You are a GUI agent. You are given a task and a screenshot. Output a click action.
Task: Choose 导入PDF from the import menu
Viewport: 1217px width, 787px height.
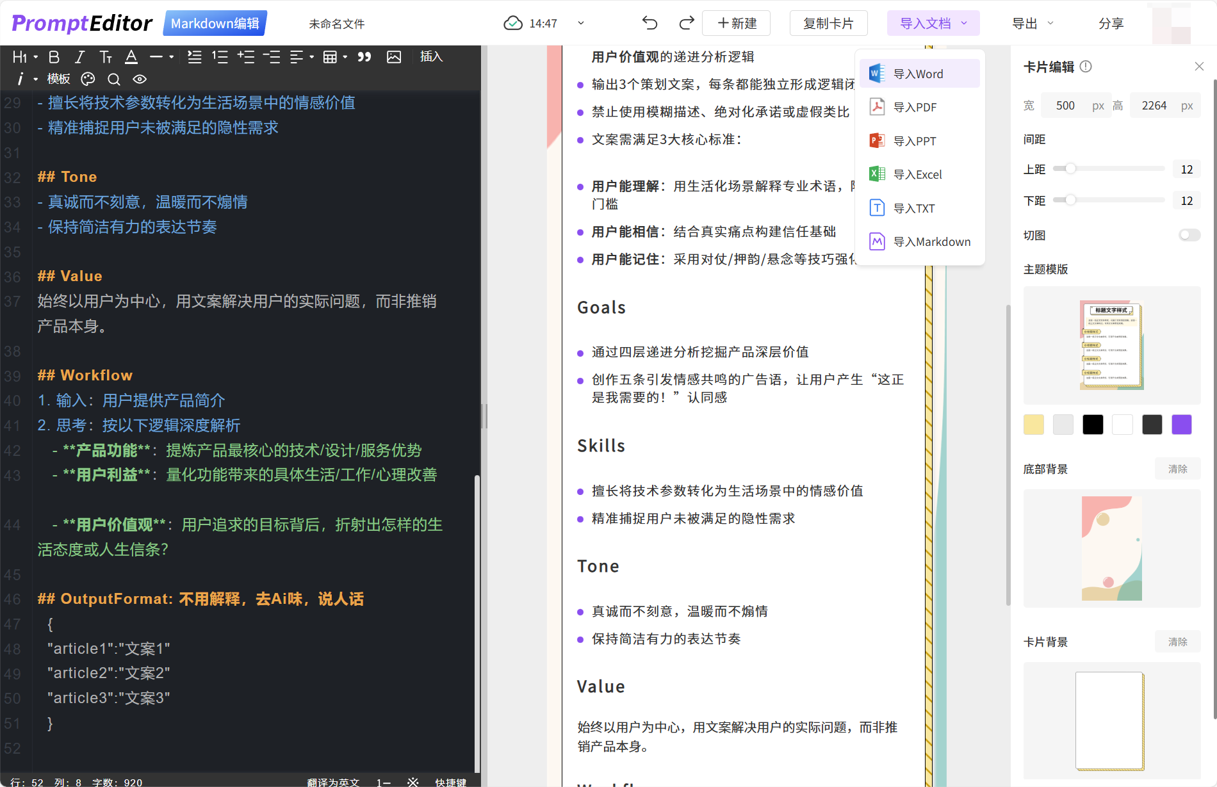[x=915, y=107]
